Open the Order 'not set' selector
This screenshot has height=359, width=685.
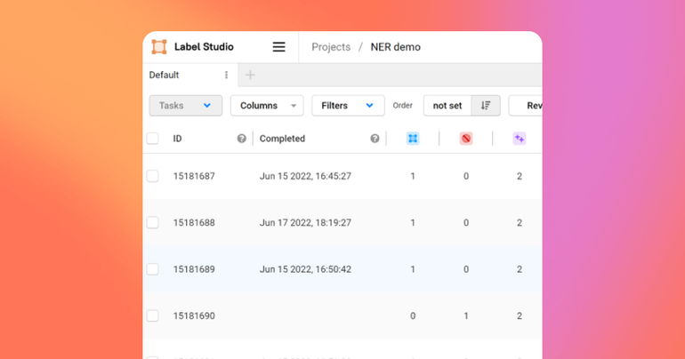click(x=447, y=106)
